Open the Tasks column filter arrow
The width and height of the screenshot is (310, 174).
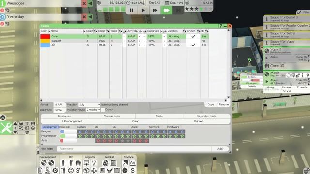click(x=119, y=31)
